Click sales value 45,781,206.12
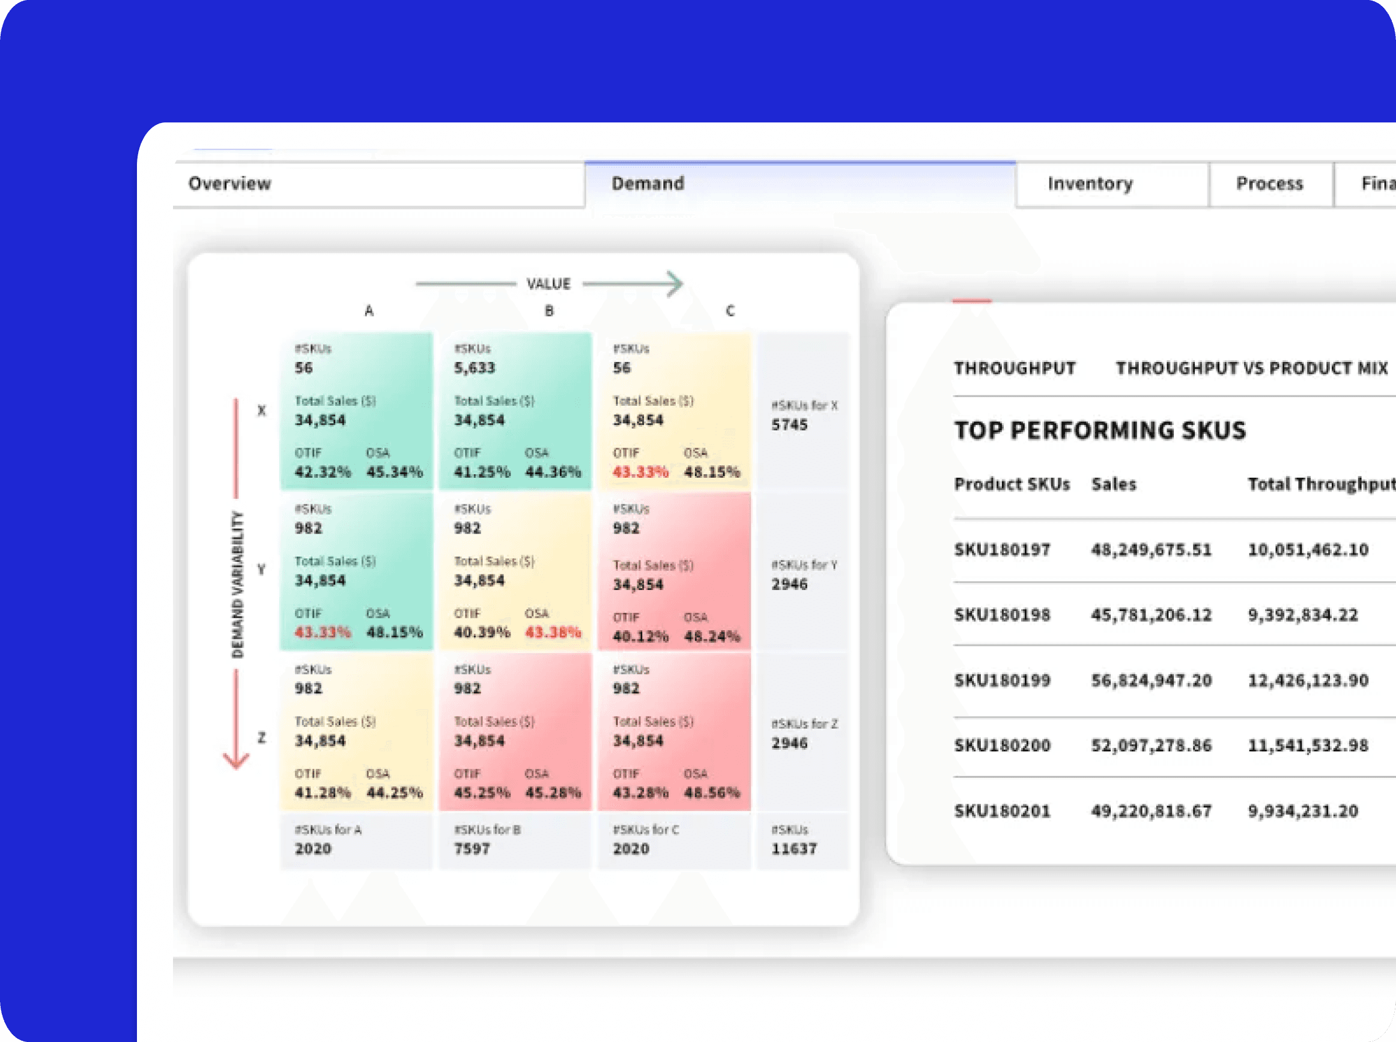The width and height of the screenshot is (1396, 1042). (x=1151, y=615)
